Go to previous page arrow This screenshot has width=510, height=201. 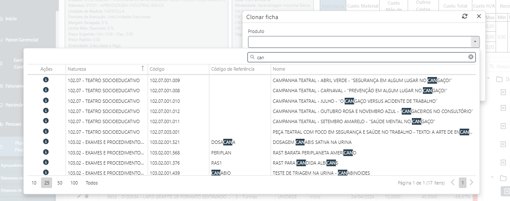point(453,183)
